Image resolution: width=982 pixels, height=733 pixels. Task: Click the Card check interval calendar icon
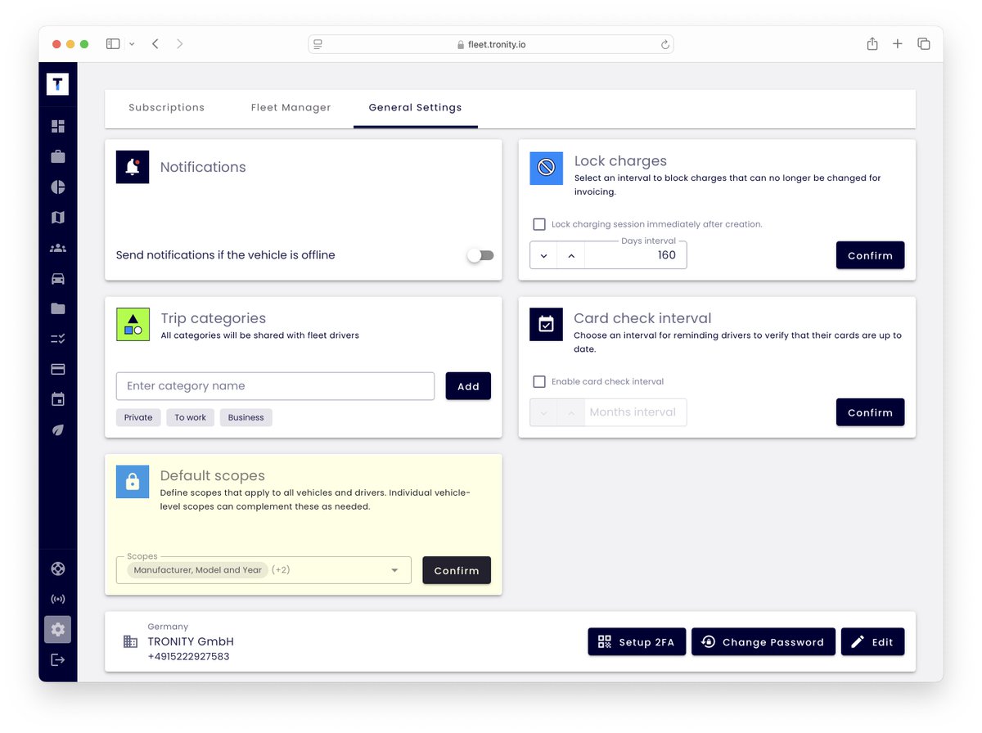click(x=547, y=324)
